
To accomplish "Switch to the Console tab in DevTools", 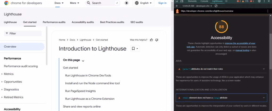I will pyautogui.click(x=204, y=1).
